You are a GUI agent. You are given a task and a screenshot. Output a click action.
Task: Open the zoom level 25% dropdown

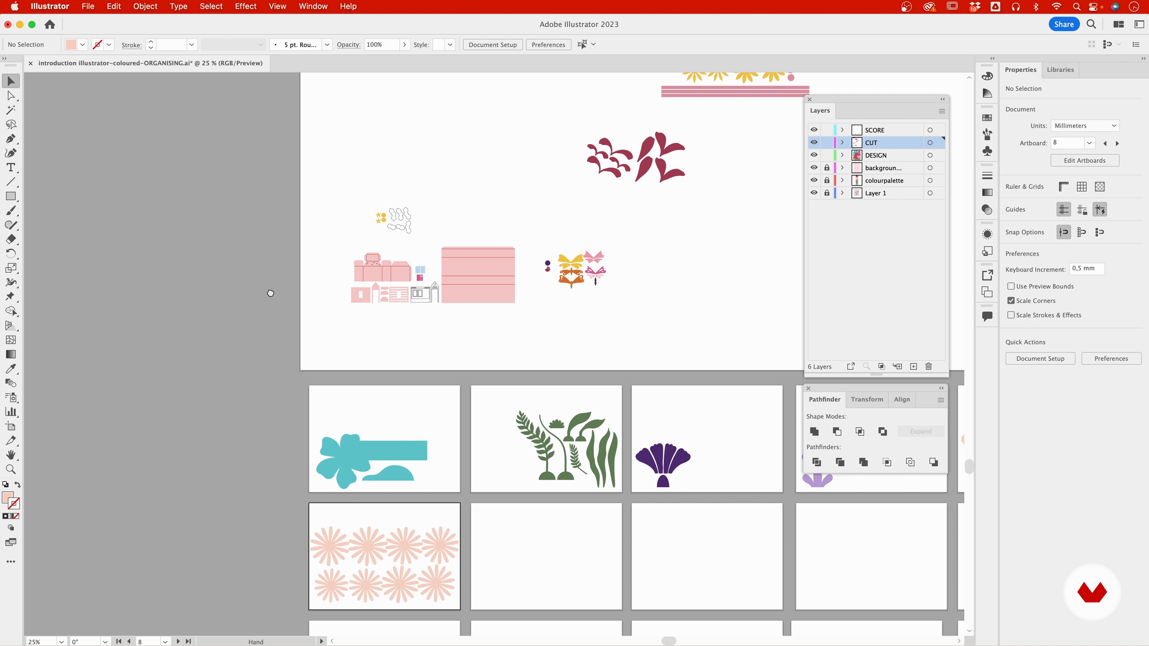click(61, 642)
